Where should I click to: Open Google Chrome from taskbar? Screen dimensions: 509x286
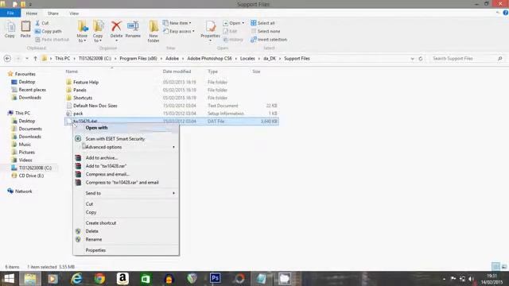[99, 279]
